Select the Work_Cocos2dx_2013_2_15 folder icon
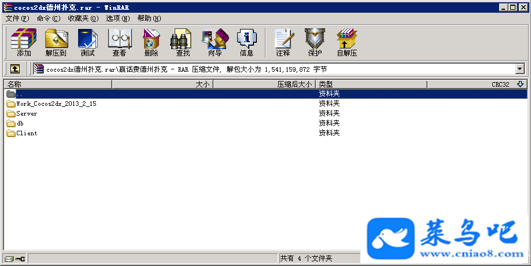This screenshot has width=531, height=266. tap(11, 104)
